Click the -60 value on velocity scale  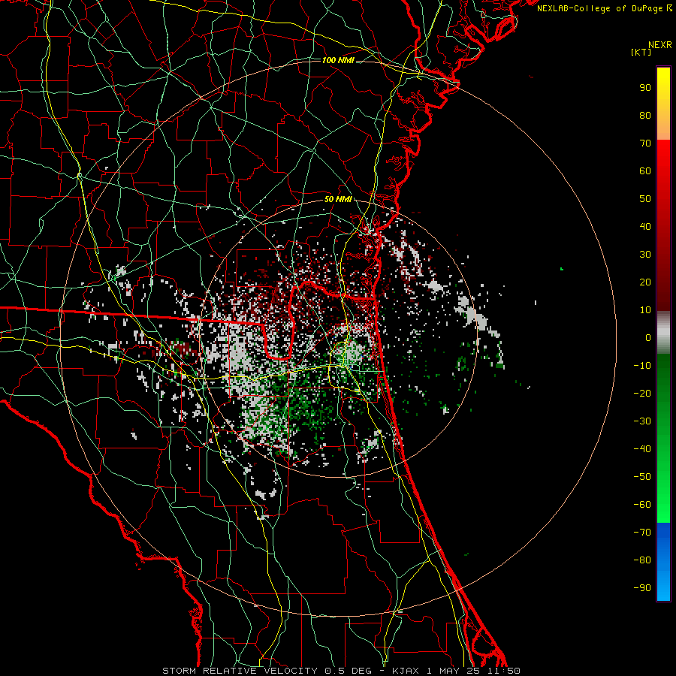pos(642,505)
